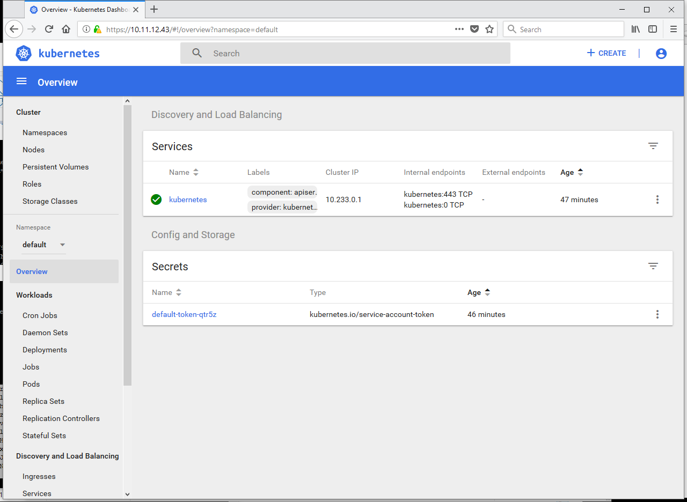Reload the current page
Viewport: 687px width, 502px height.
(x=49, y=29)
